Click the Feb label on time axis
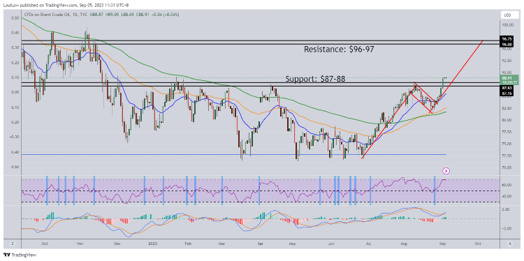 tap(187, 244)
